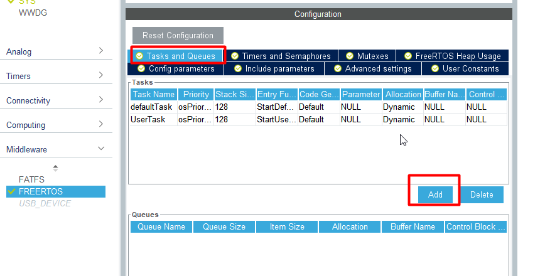The image size is (545, 276).
Task: Click the queues Control Block column header
Action: coord(475,226)
